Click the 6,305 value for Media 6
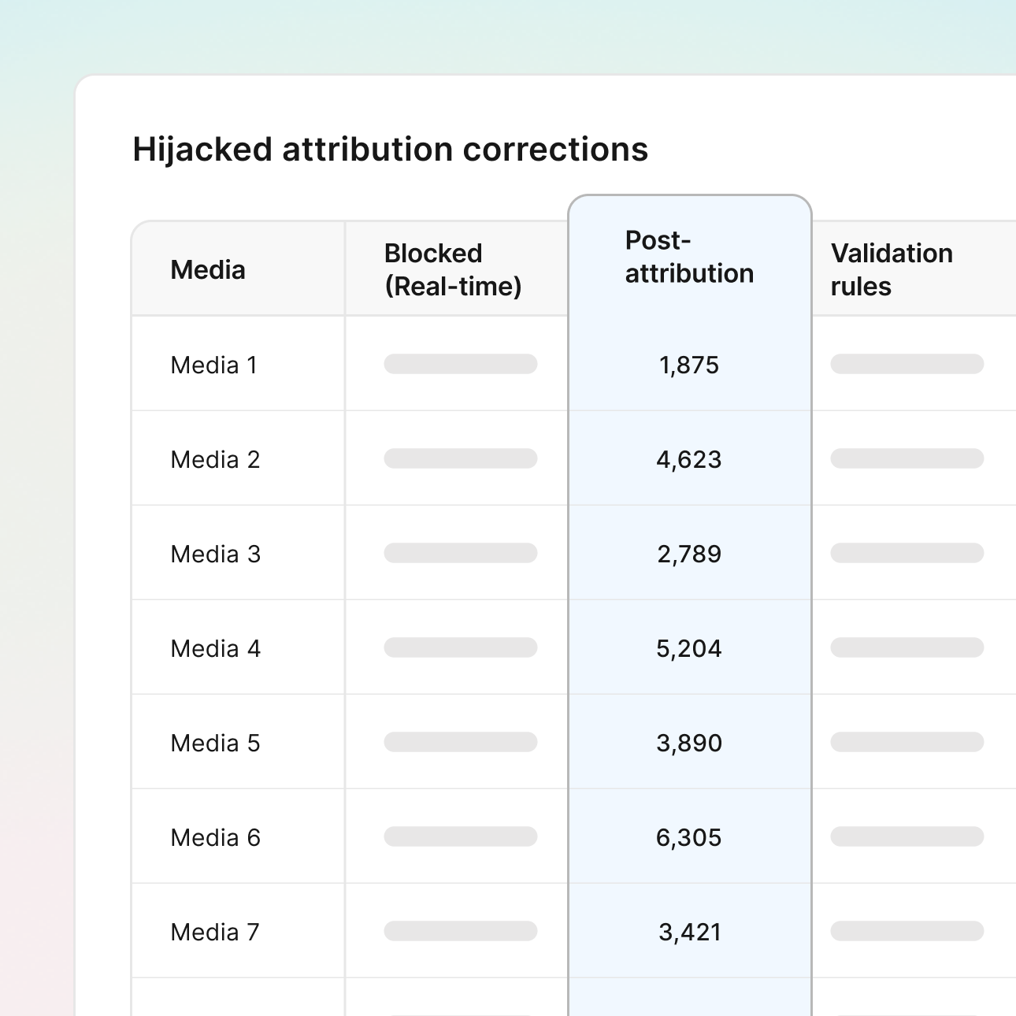 point(689,837)
